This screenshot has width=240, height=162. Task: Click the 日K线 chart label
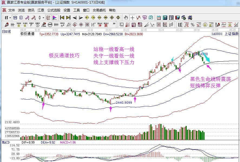[x=6, y=31]
